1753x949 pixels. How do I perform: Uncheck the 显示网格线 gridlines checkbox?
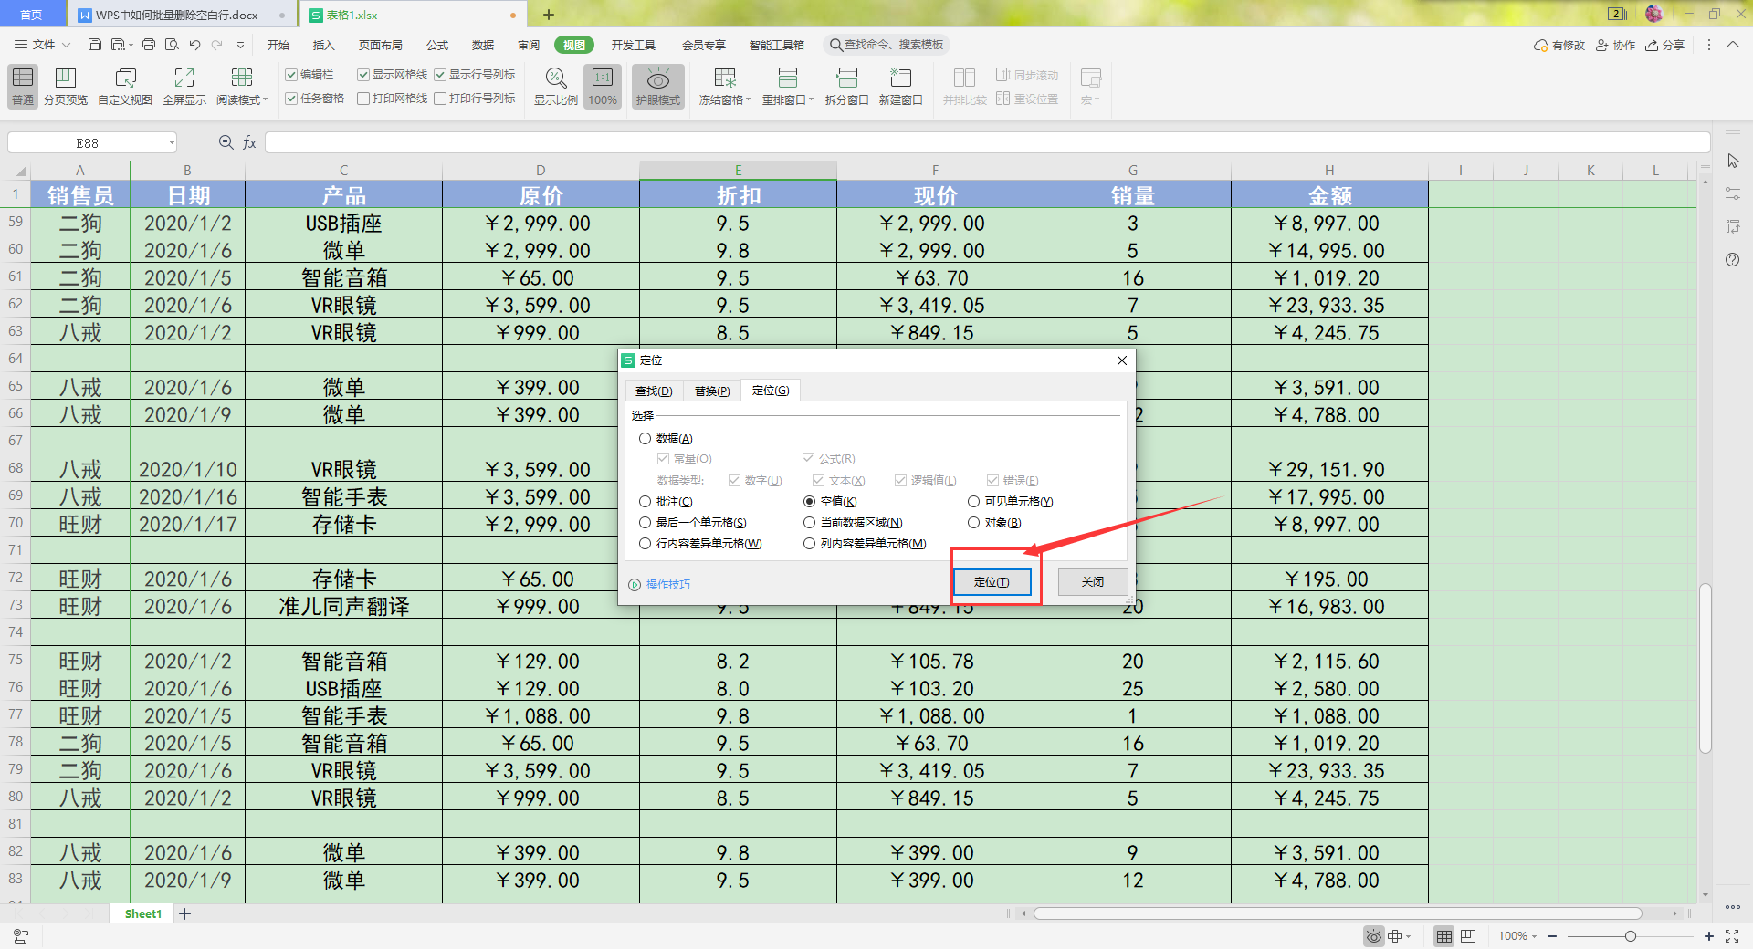tap(363, 75)
